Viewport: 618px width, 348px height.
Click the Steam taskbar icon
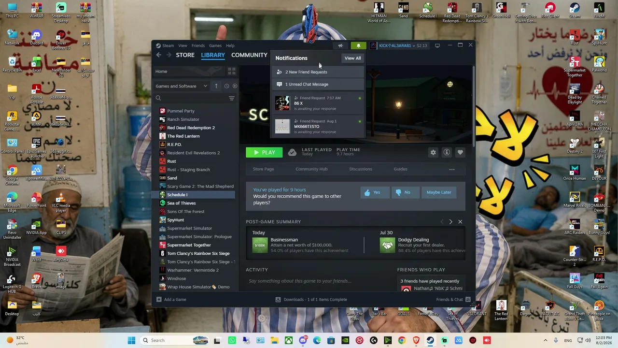[430, 340]
